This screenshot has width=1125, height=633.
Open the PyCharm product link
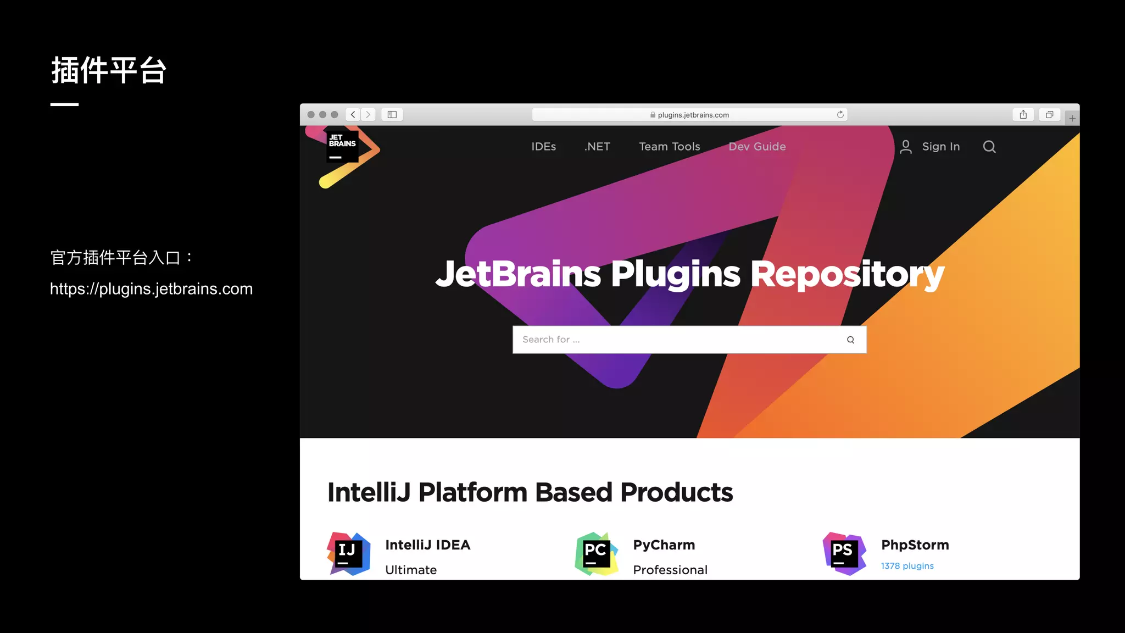(664, 545)
